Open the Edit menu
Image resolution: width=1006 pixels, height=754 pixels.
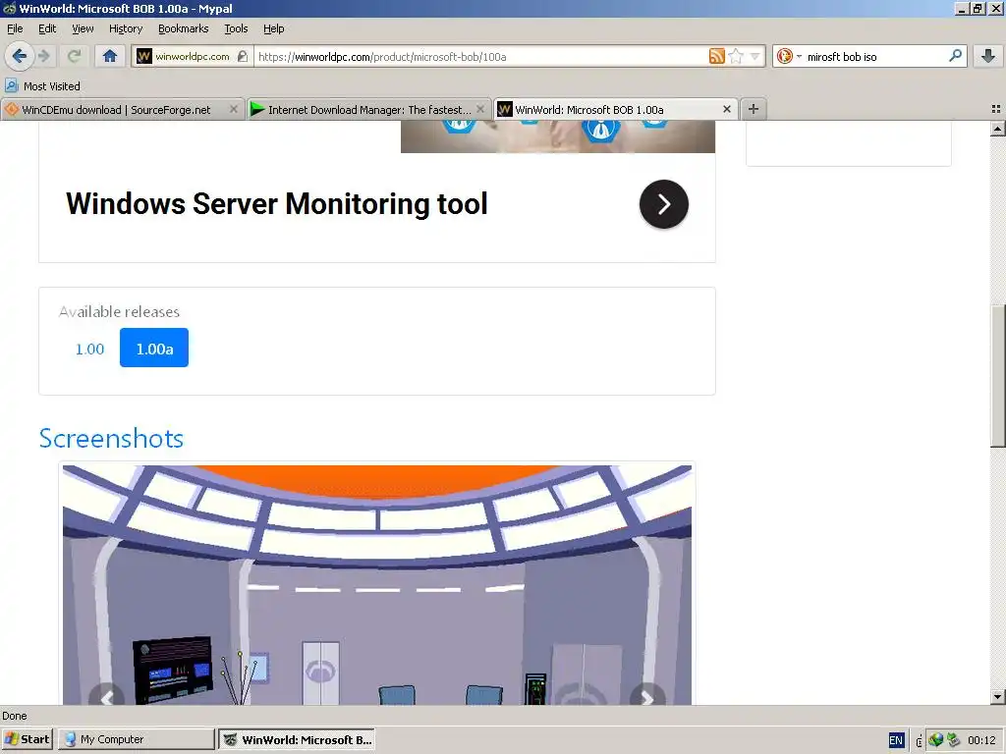47,28
